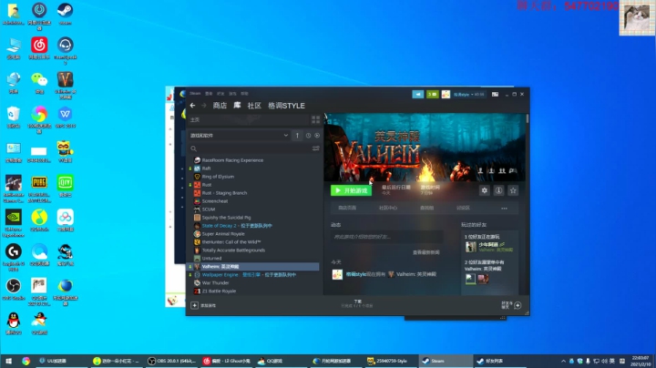The height and width of the screenshot is (368, 656).
Task: Select Raft in the game list
Action: tap(206, 169)
